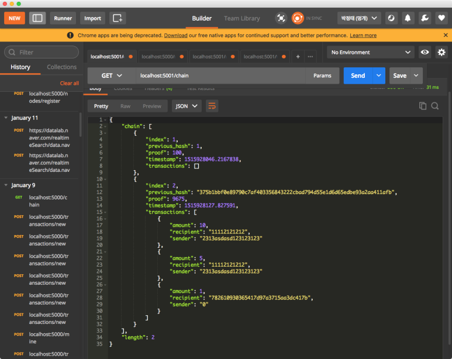Switch to the Team Library tab
Image resolution: width=452 pixels, height=359 pixels.
click(242, 18)
